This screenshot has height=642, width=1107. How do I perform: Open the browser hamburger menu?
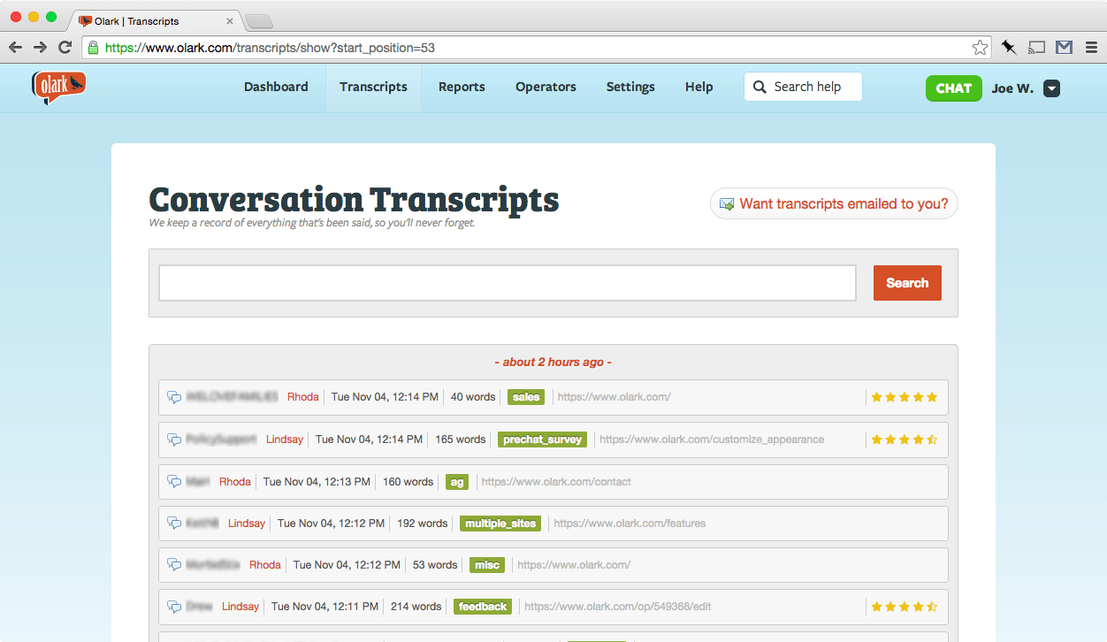tap(1090, 48)
